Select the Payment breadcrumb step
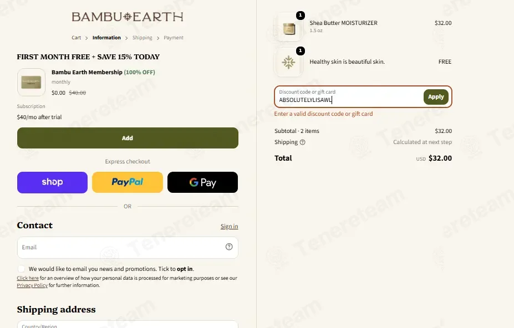 pyautogui.click(x=174, y=38)
